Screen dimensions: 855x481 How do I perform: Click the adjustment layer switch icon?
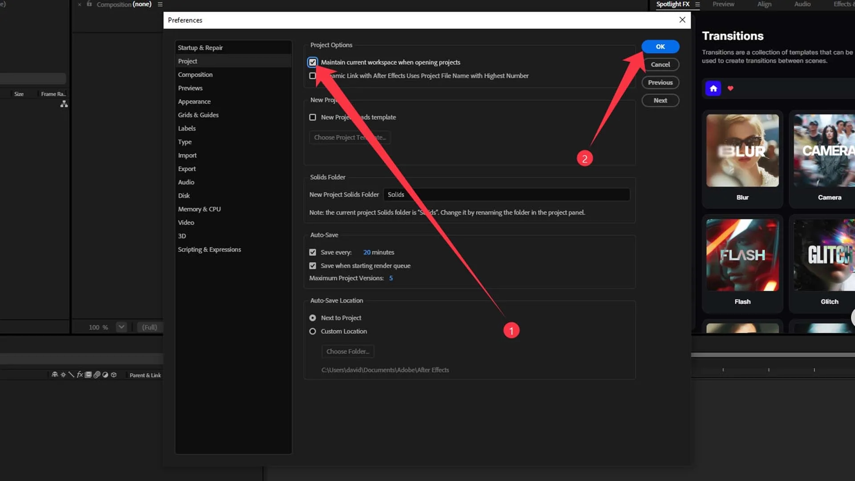[x=105, y=375]
